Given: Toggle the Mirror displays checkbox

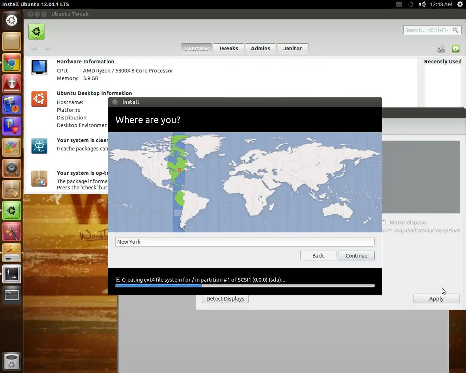Looking at the screenshot, I should [x=383, y=223].
